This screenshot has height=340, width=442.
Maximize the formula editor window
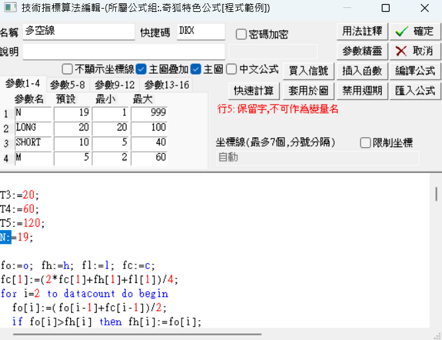point(385,8)
